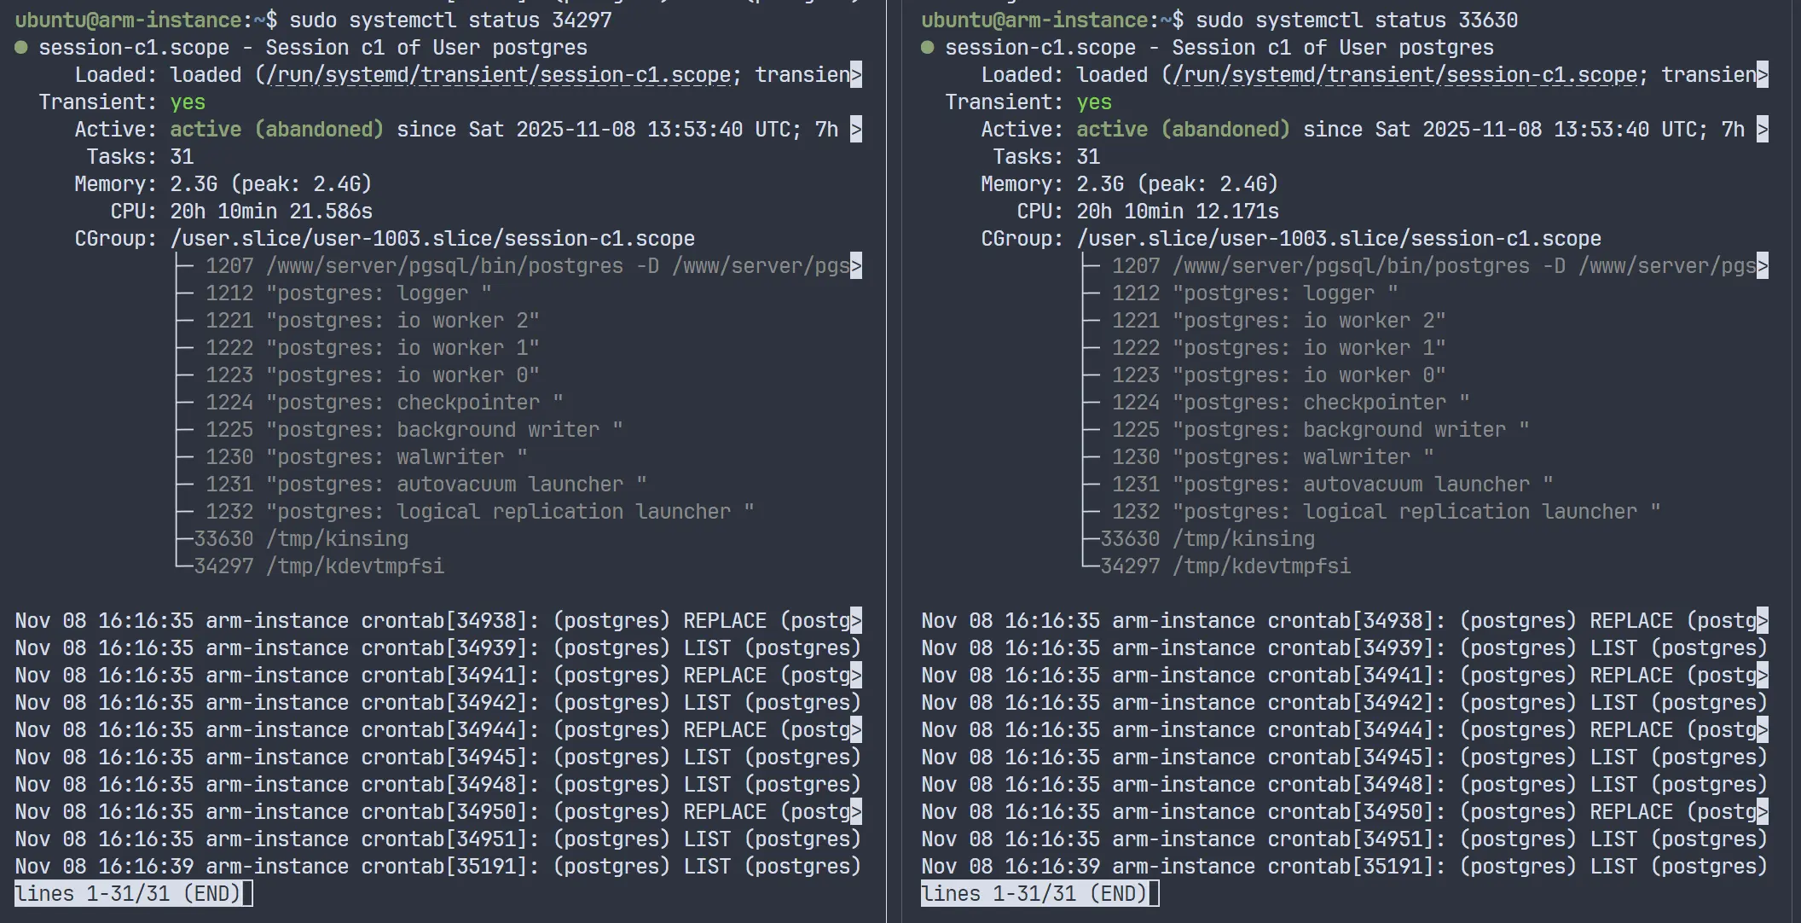Click truncation marker on left Loaded line

point(856,75)
